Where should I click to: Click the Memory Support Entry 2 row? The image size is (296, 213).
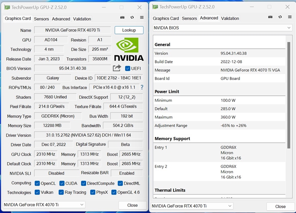point(219,172)
